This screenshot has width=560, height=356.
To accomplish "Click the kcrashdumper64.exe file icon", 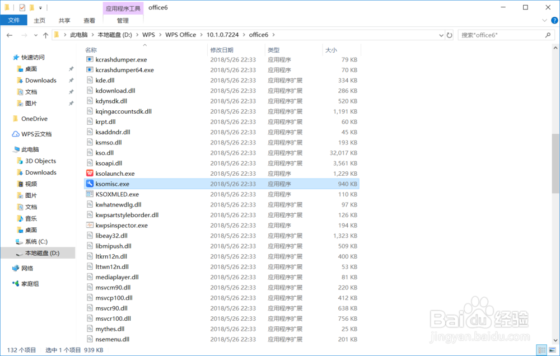I will point(90,70).
